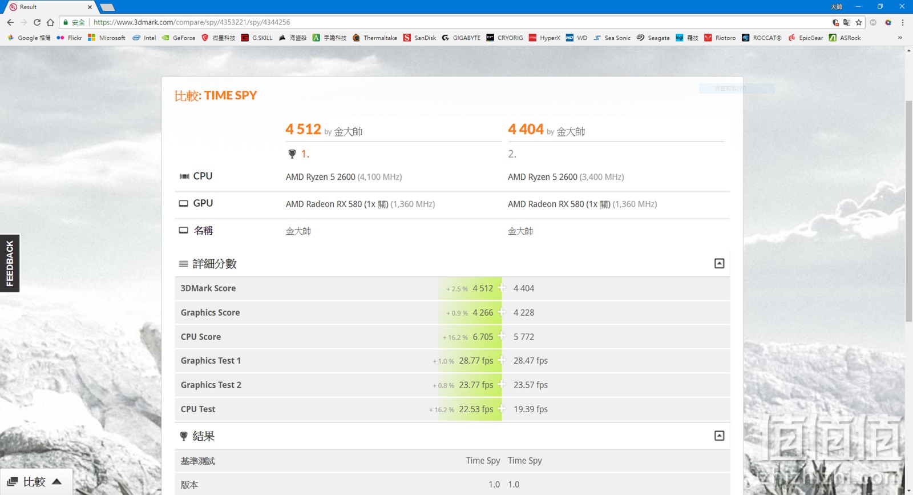Open the WD bookmark
Screen dimensions: 913x495
pyautogui.click(x=576, y=38)
